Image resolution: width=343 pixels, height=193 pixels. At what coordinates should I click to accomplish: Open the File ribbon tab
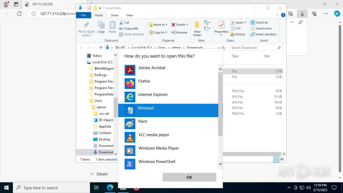pos(84,15)
